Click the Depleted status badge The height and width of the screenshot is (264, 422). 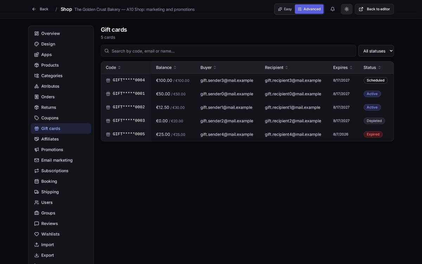[374, 121]
